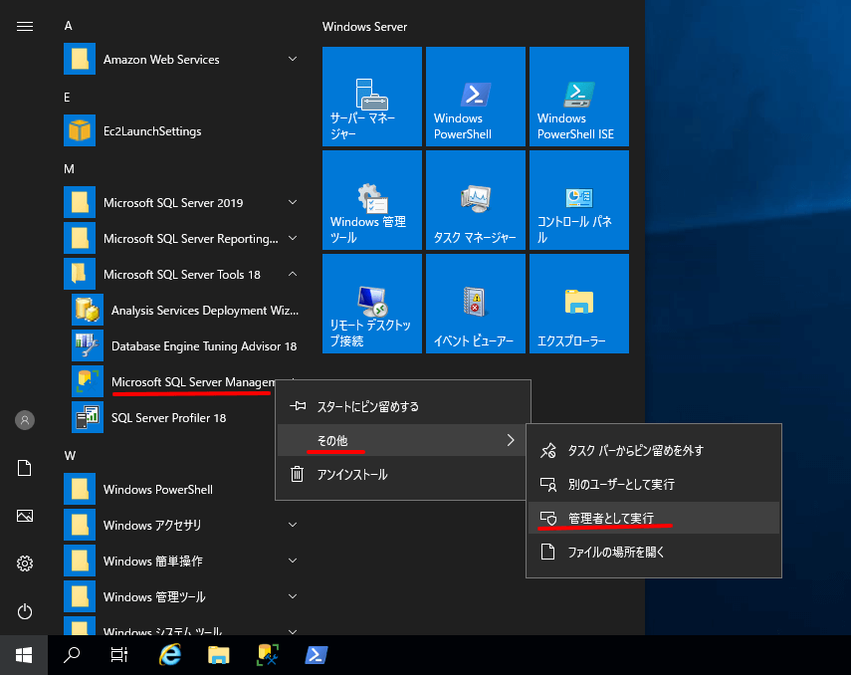Open the Windows PowerShell folder in app list
Screen dimensions: 851x675
coord(170,489)
